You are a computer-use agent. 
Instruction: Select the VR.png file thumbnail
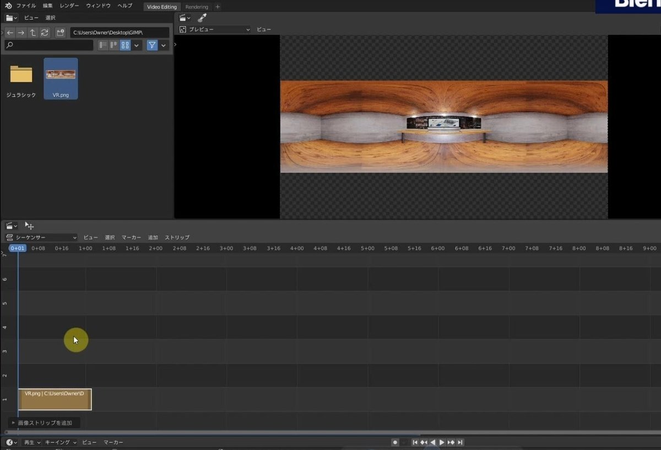pos(61,79)
